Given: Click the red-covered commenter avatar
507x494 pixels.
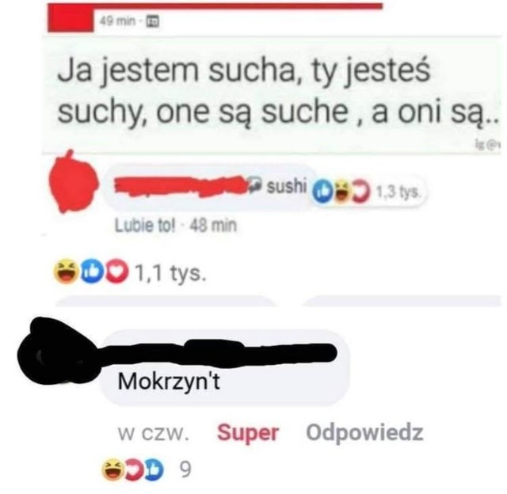Looking at the screenshot, I should (x=73, y=183).
